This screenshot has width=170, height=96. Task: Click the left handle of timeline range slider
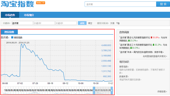coord(94,91)
